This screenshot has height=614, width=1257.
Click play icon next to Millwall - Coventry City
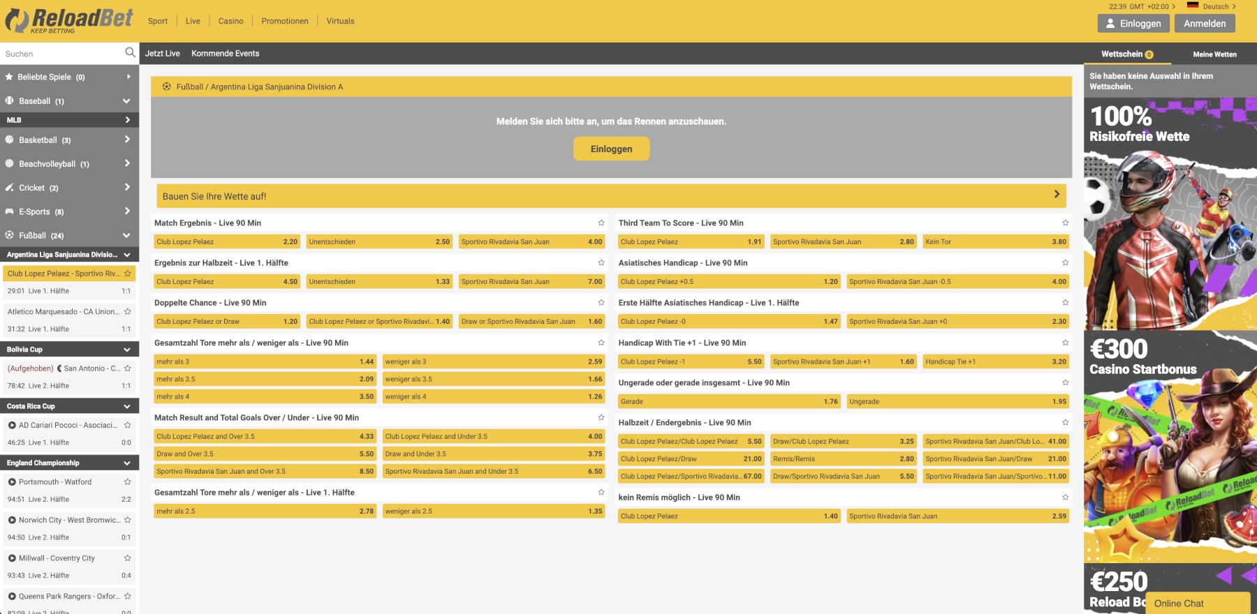click(x=12, y=558)
